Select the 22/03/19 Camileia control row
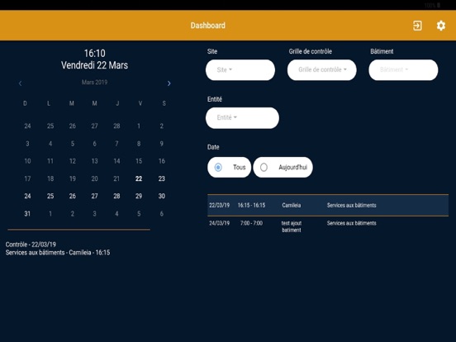Image resolution: width=456 pixels, height=342 pixels. [x=328, y=205]
